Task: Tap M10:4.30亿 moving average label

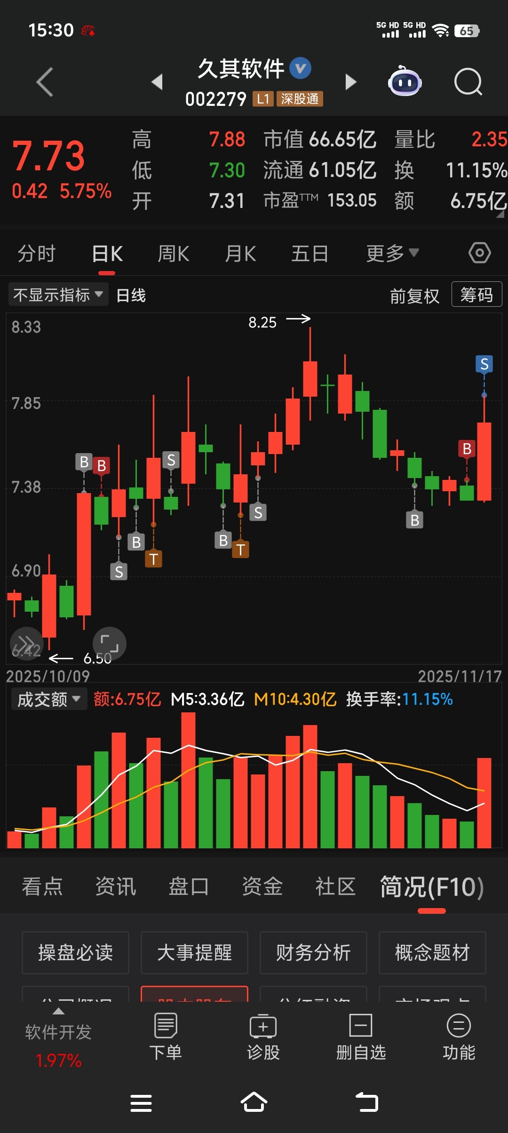Action: tap(295, 699)
